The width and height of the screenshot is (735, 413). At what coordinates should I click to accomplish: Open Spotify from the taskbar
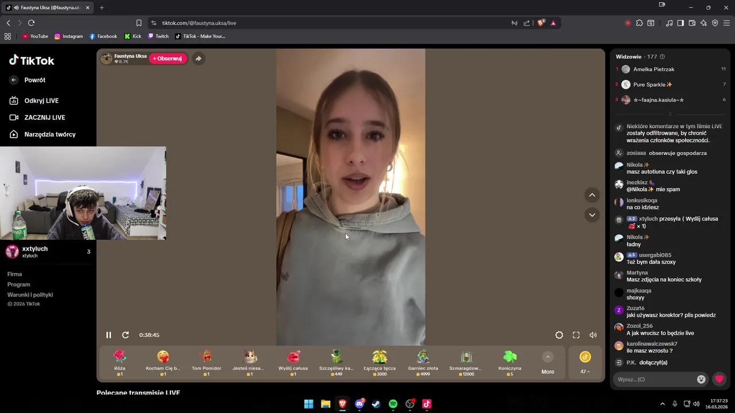click(x=393, y=404)
